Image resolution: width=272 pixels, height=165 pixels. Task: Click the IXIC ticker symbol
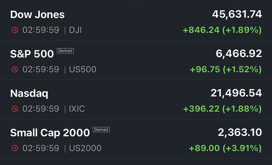click(x=77, y=109)
